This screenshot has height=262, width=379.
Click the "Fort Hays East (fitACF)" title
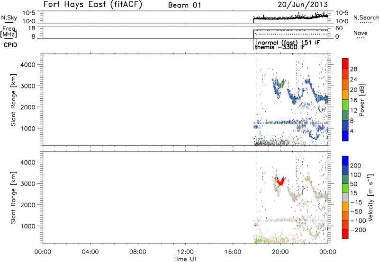coord(93,5)
